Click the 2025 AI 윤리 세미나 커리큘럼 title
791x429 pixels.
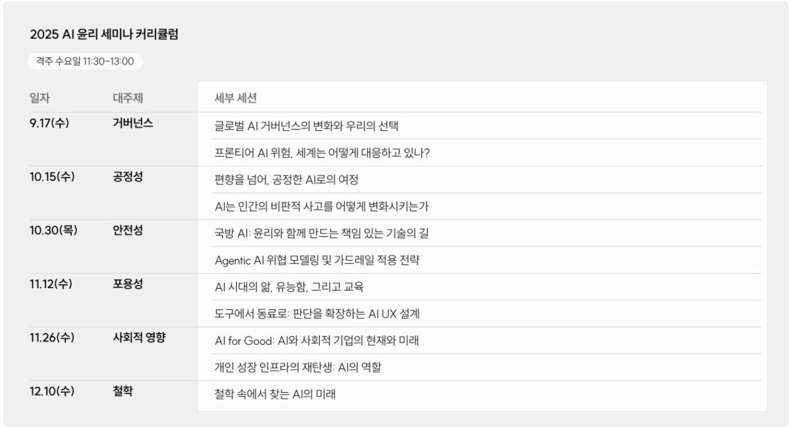tap(104, 34)
